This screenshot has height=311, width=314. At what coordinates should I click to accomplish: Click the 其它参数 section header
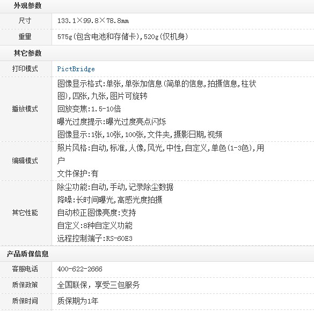[x=27, y=53]
